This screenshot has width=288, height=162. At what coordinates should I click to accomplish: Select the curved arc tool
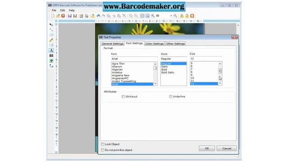(x=51, y=66)
